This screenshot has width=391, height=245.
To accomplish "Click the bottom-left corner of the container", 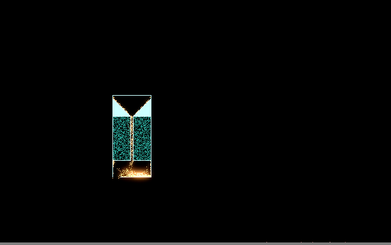I will click(113, 177).
